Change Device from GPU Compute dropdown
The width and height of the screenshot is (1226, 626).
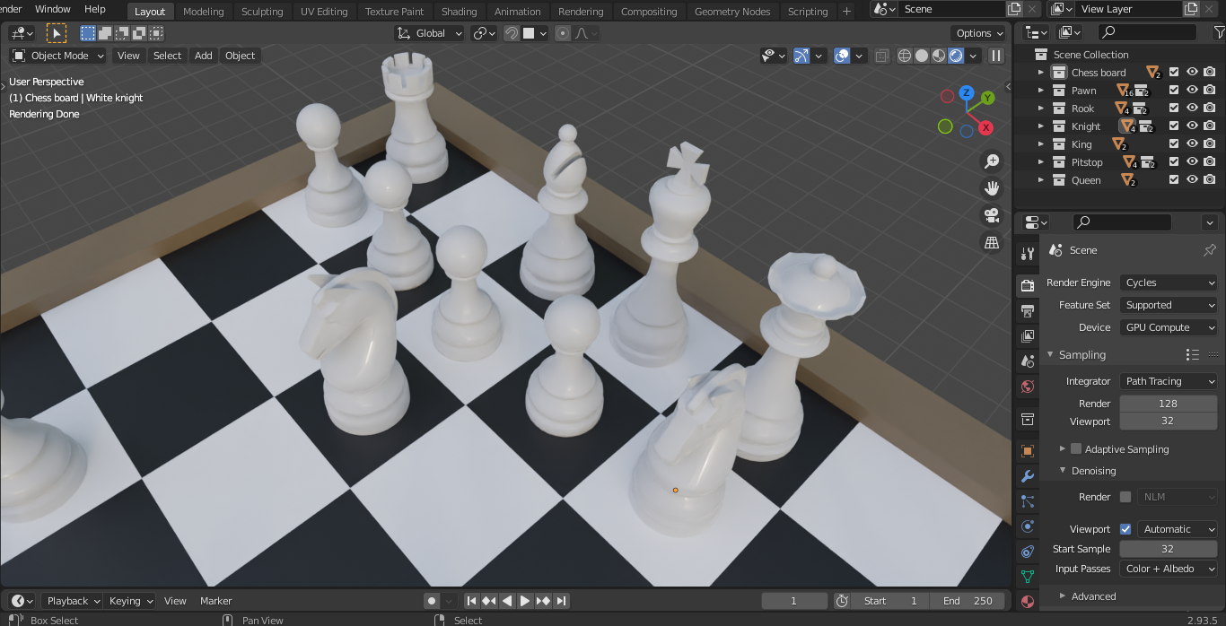(x=1168, y=326)
